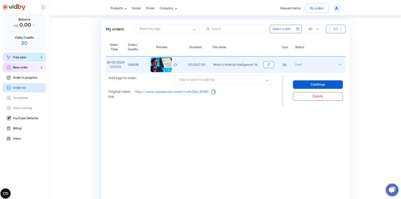The height and width of the screenshot is (199, 401).
Task: Add balance with the plus icon
Action: click(34, 25)
